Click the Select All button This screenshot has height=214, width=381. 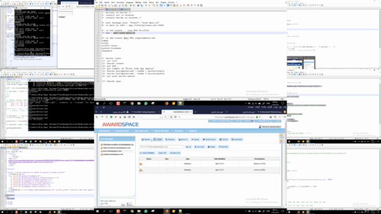coord(163,153)
